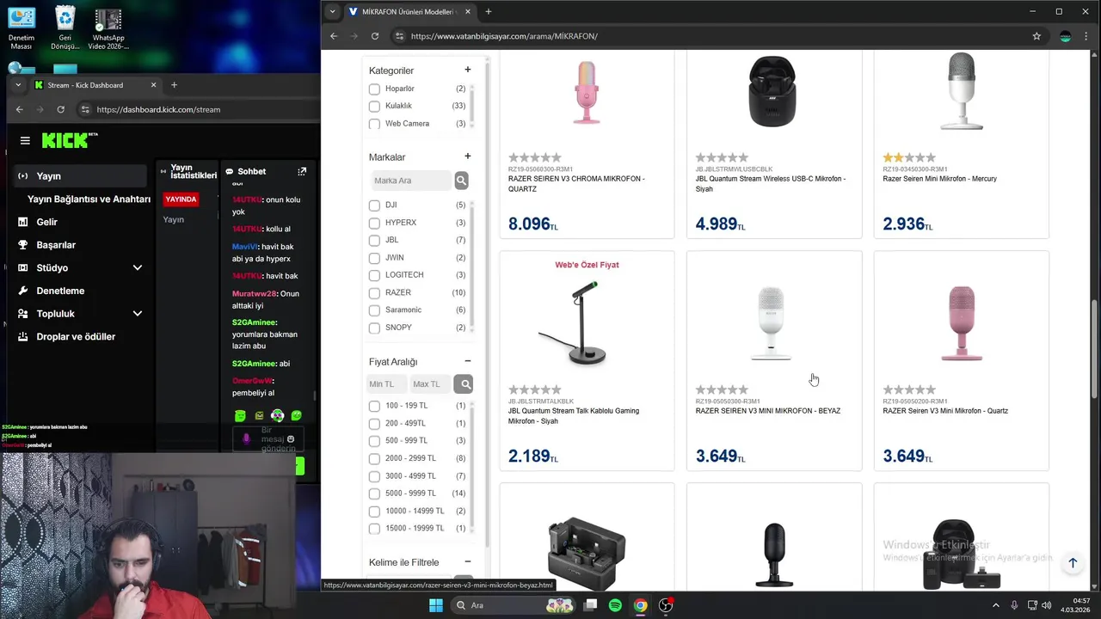The image size is (1101, 619).
Task: Click the price range search magnifier button
Action: (465, 384)
